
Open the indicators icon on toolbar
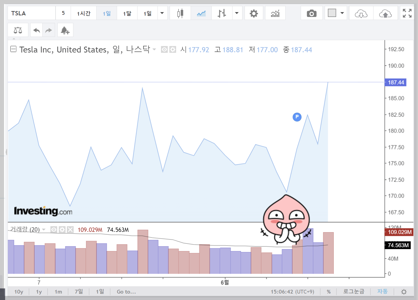click(x=275, y=13)
